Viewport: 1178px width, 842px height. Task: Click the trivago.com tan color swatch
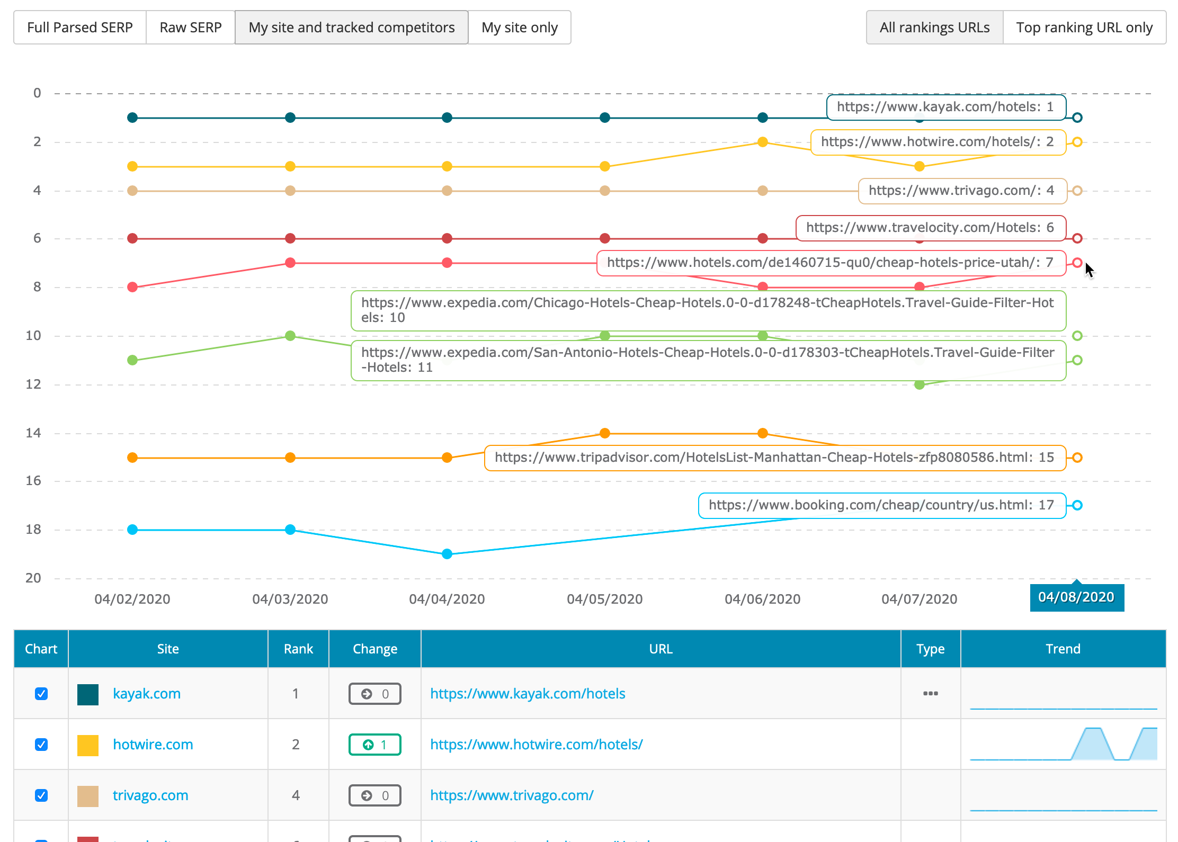point(88,796)
